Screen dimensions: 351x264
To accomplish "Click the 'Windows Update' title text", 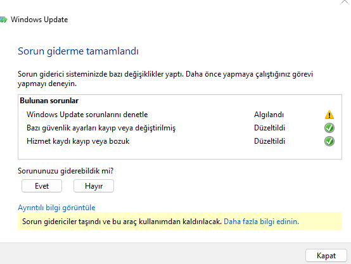I will pyautogui.click(x=39, y=20).
